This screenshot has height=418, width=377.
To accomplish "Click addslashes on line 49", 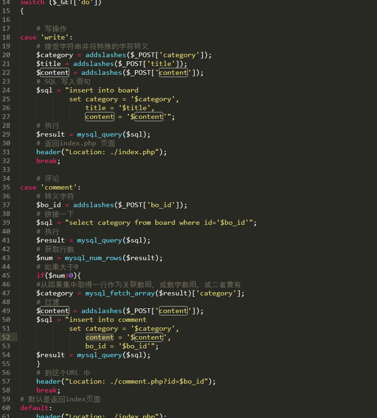I will pos(101,311).
